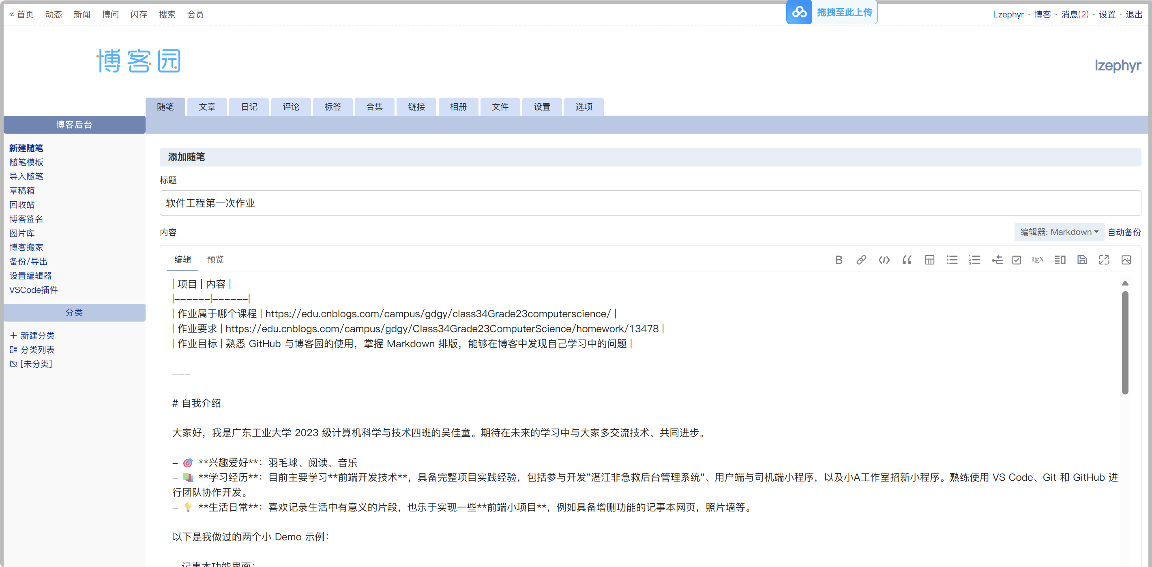The width and height of the screenshot is (1152, 567).
Task: Insert a numbered list
Action: pos(974,260)
